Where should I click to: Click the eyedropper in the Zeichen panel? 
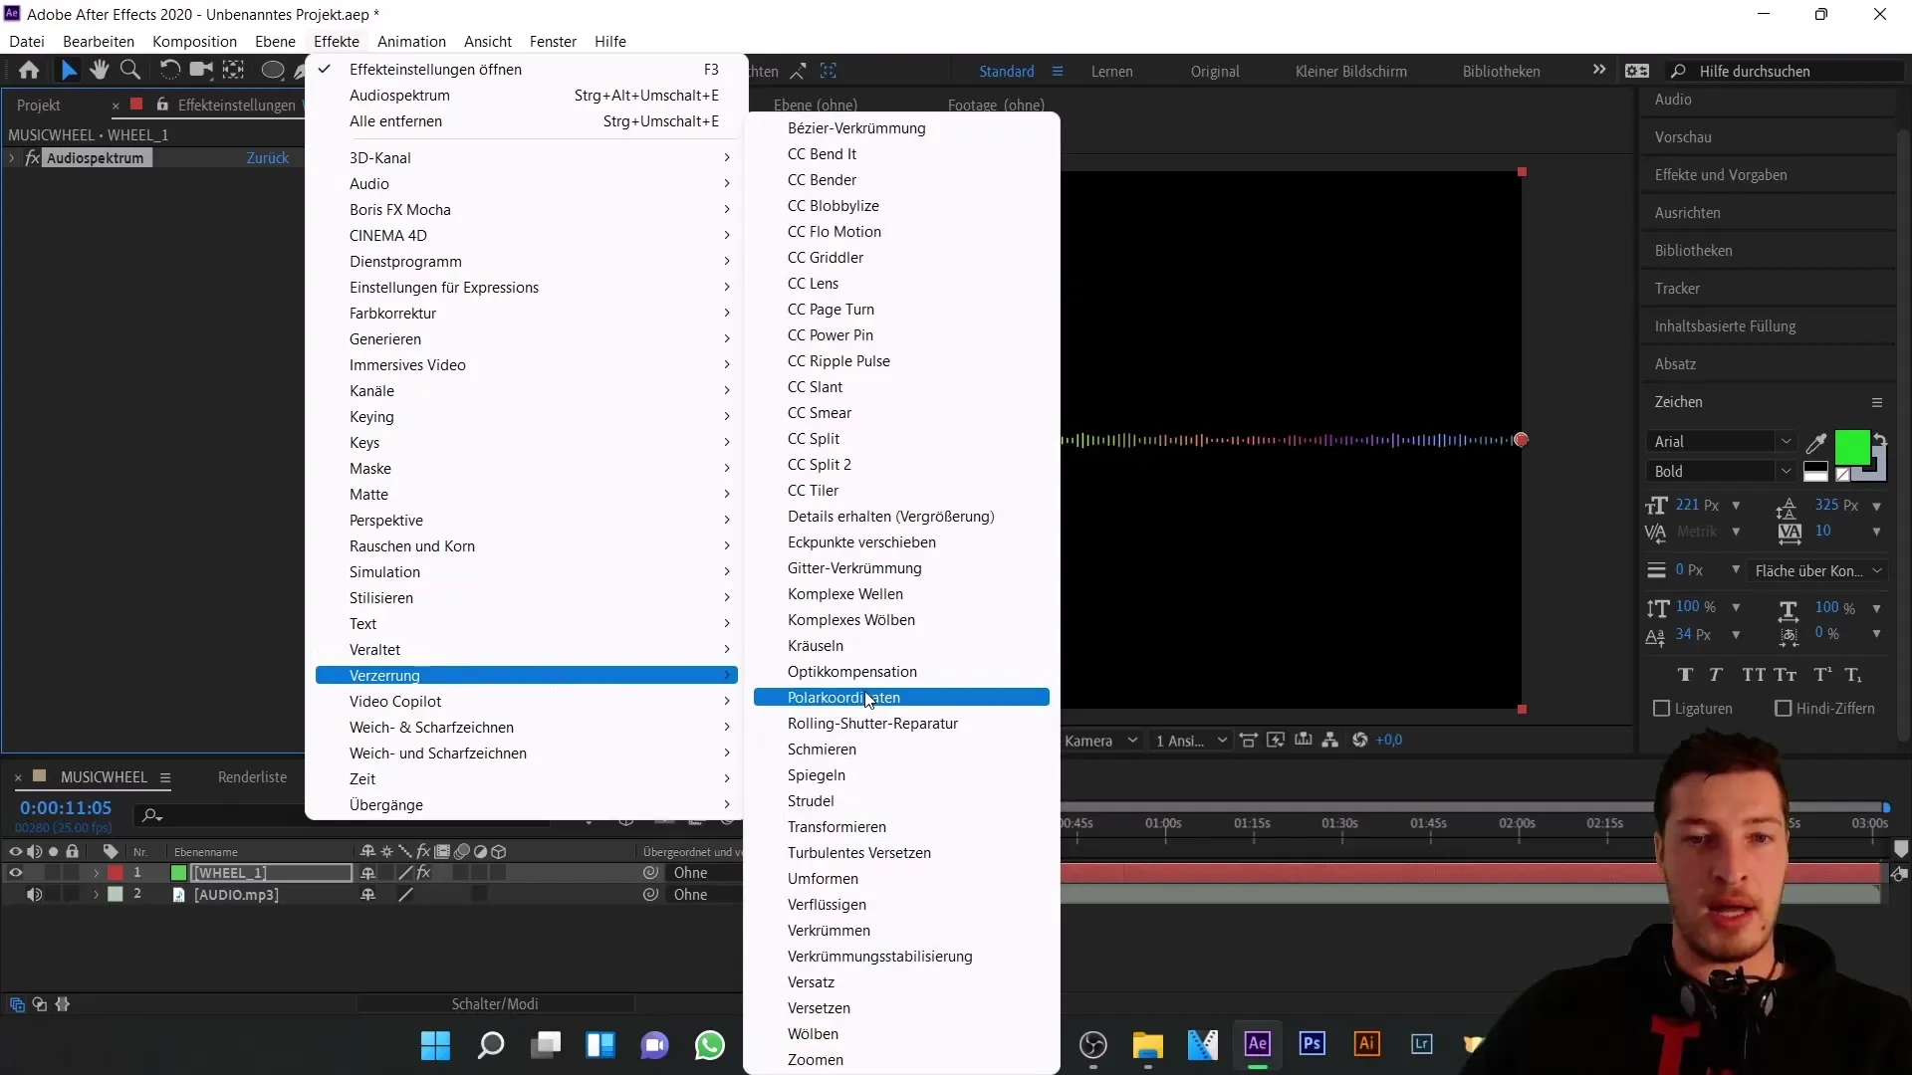click(x=1816, y=442)
